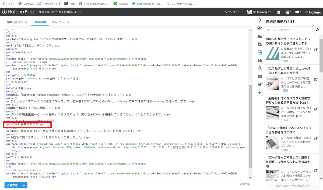Select the メニューバーは3分で表示できた件 article title
This screenshot has width=323, height=190.
click(x=288, y=71)
